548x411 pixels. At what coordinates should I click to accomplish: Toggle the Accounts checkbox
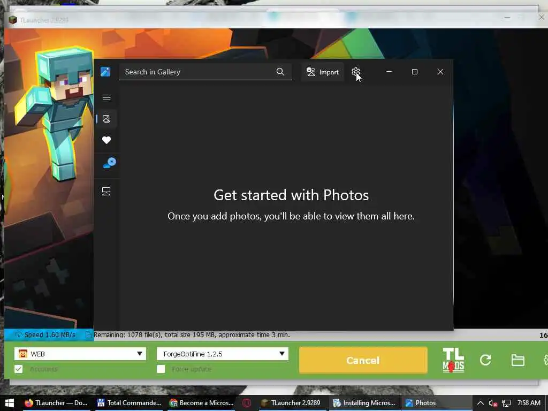[19, 369]
